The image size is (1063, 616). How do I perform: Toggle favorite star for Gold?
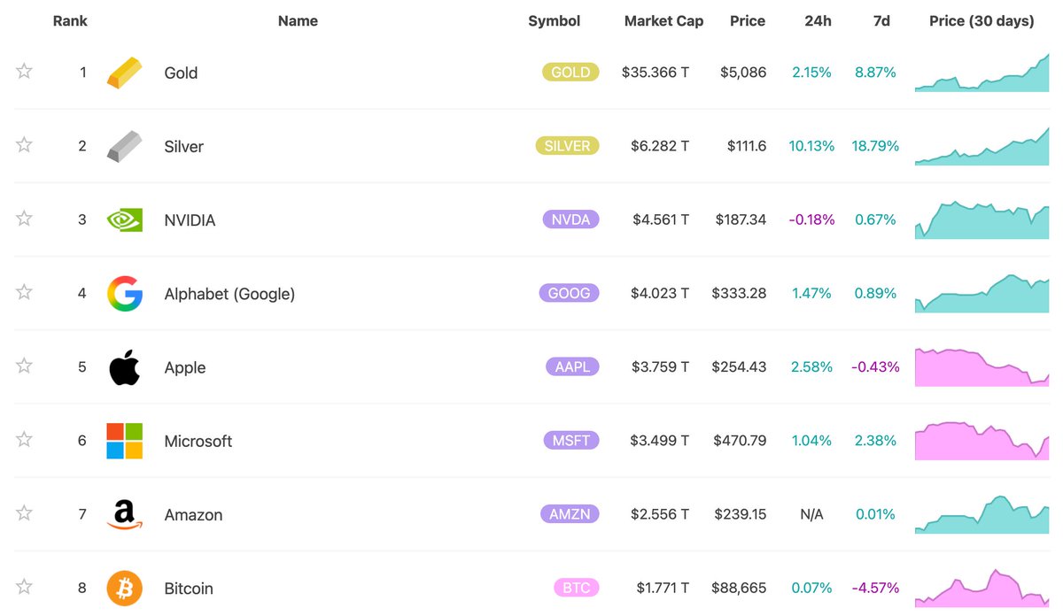point(24,72)
